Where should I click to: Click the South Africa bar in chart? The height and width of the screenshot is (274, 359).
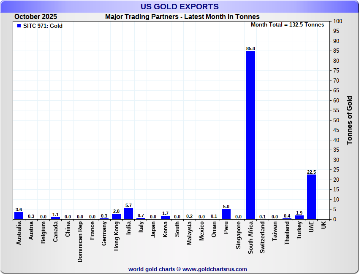(250, 135)
